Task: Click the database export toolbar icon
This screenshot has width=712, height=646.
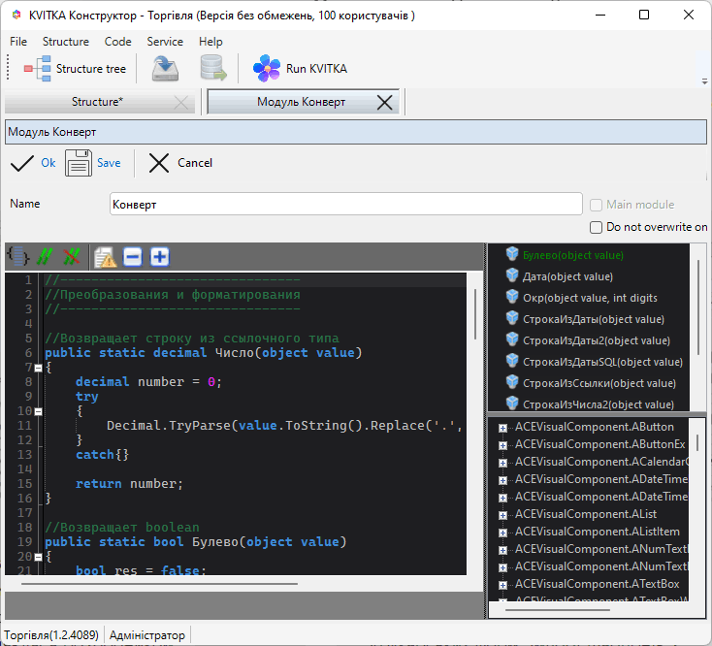Action: [x=213, y=68]
